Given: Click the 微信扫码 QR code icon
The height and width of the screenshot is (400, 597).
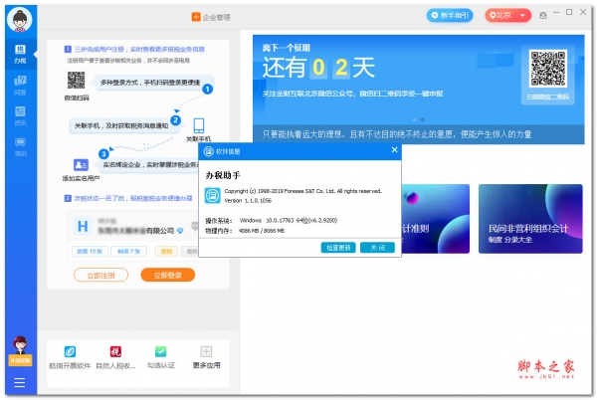Looking at the screenshot, I should click(x=77, y=80).
